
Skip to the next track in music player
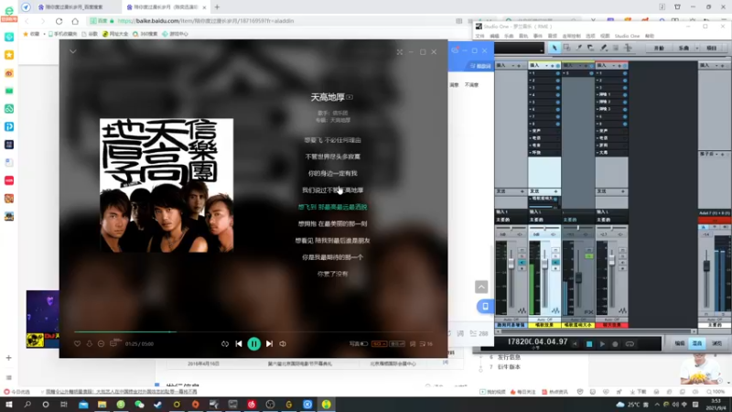pos(269,344)
